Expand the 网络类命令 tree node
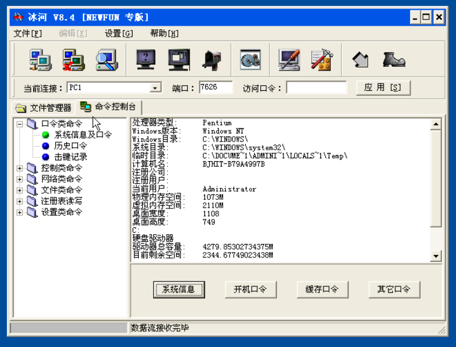Viewport: 456px width, 347px height. pos(20,179)
